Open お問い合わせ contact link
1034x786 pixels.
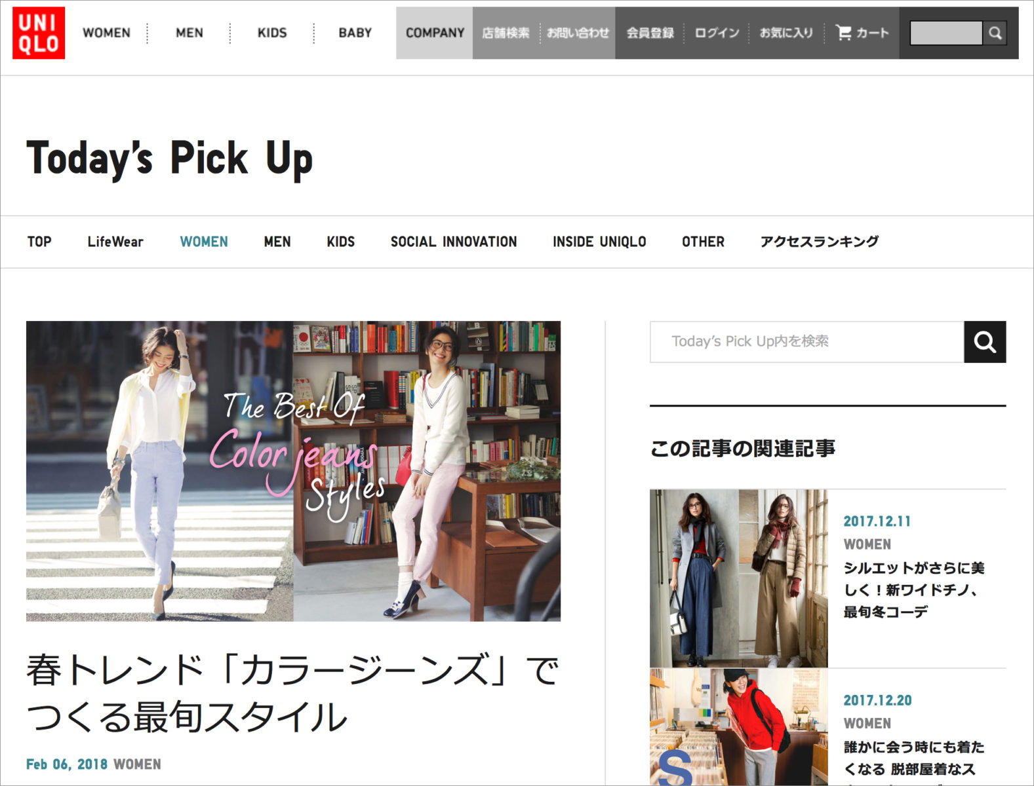point(578,33)
